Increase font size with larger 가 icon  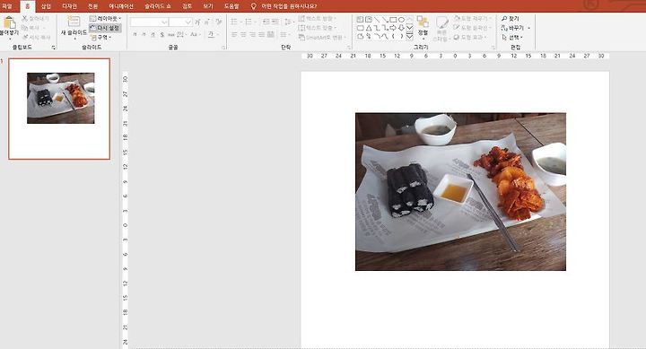click(x=197, y=22)
